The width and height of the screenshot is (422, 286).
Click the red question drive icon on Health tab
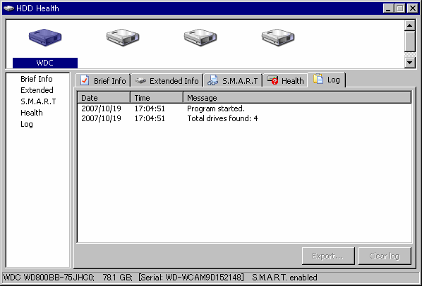point(272,80)
